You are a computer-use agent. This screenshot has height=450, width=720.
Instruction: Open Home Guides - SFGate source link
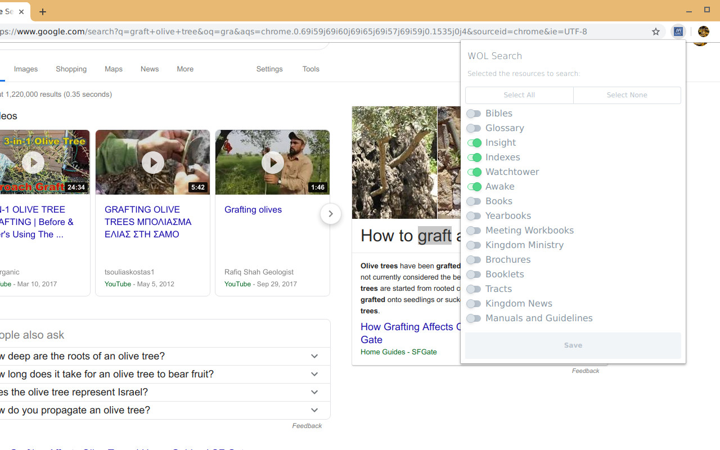pos(399,352)
